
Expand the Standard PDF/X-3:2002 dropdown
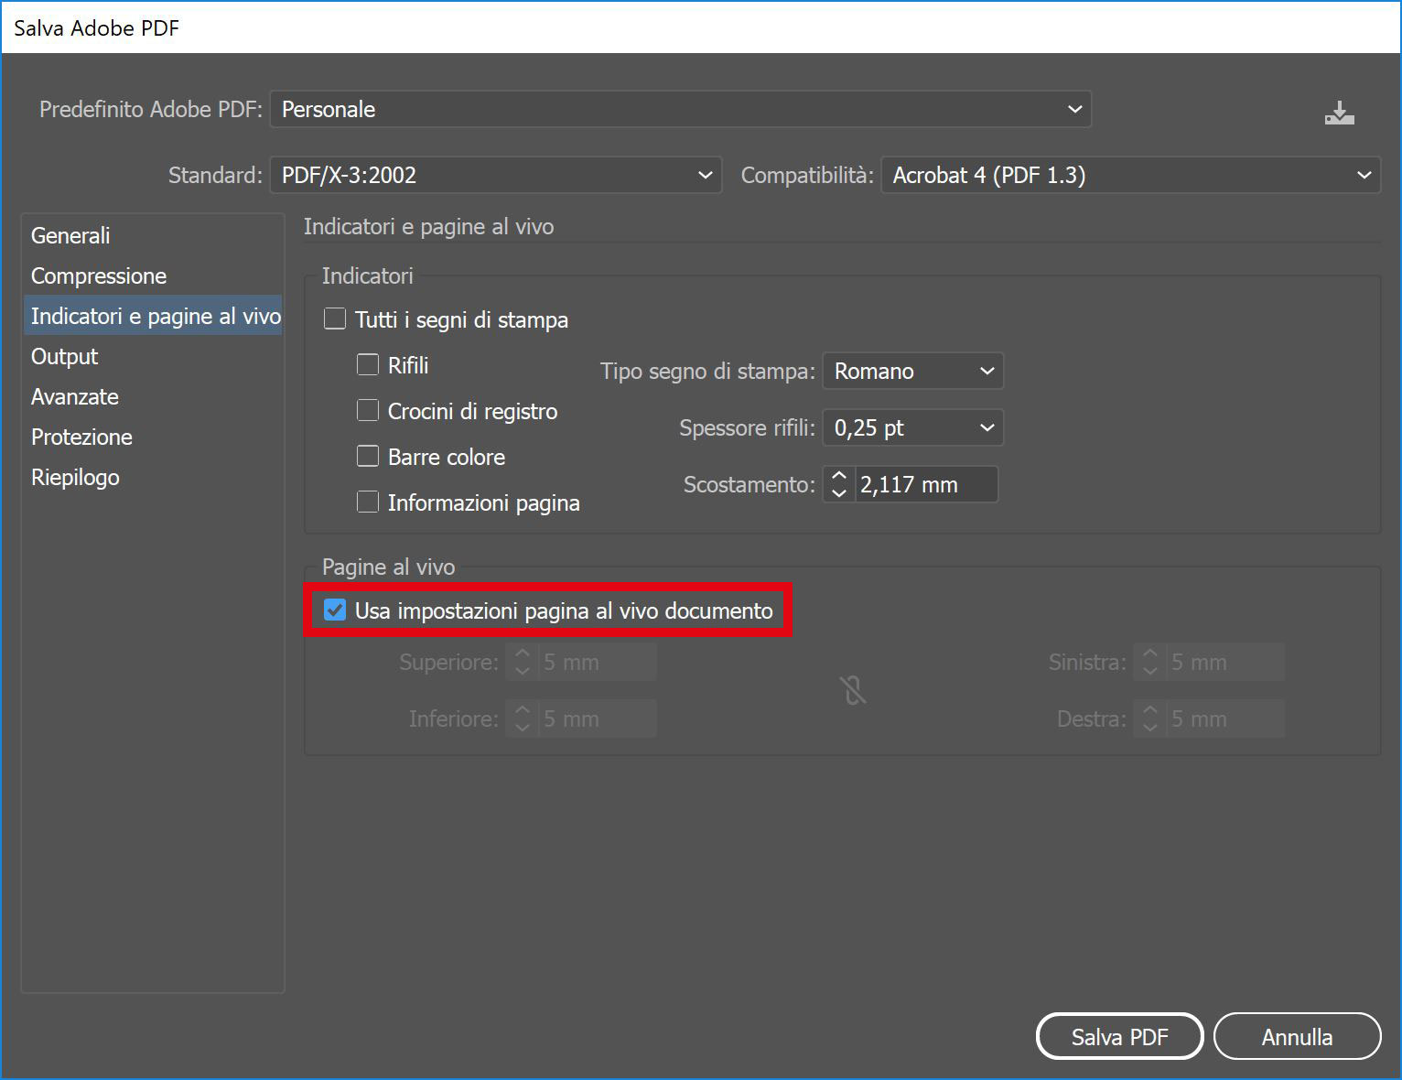coord(495,175)
